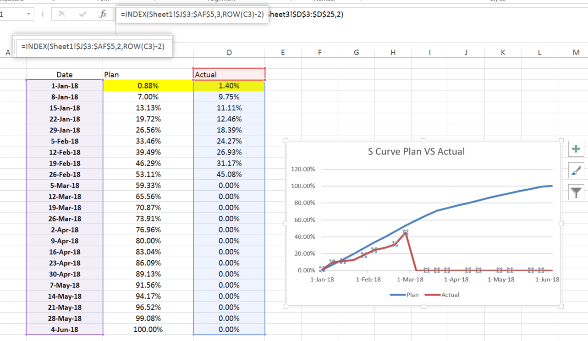588x341 pixels.
Task: Click the Plan header cell
Action: 148,74
